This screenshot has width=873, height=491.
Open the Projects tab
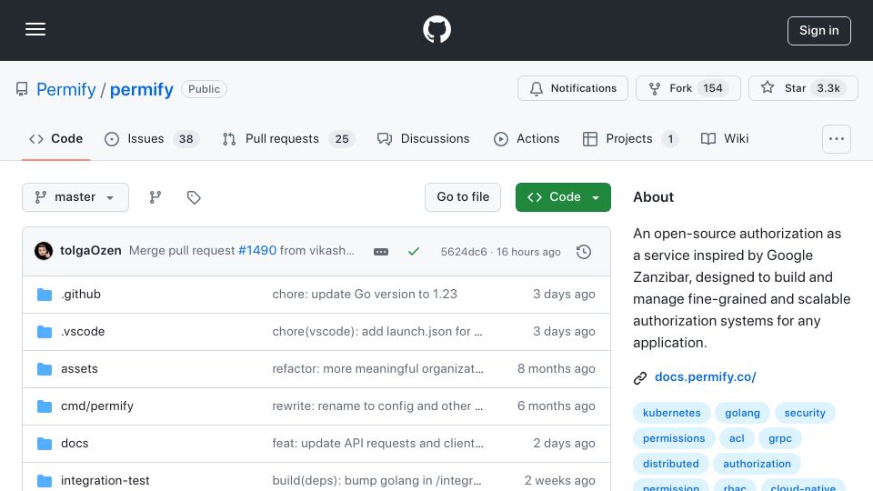(x=629, y=138)
